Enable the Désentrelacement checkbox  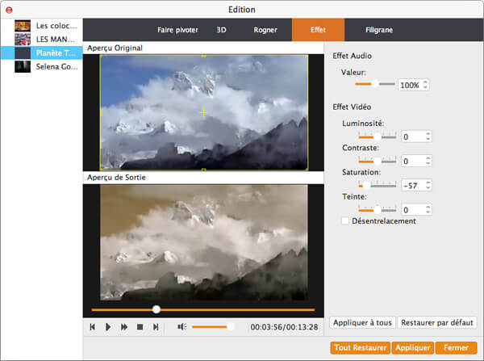[x=345, y=220]
